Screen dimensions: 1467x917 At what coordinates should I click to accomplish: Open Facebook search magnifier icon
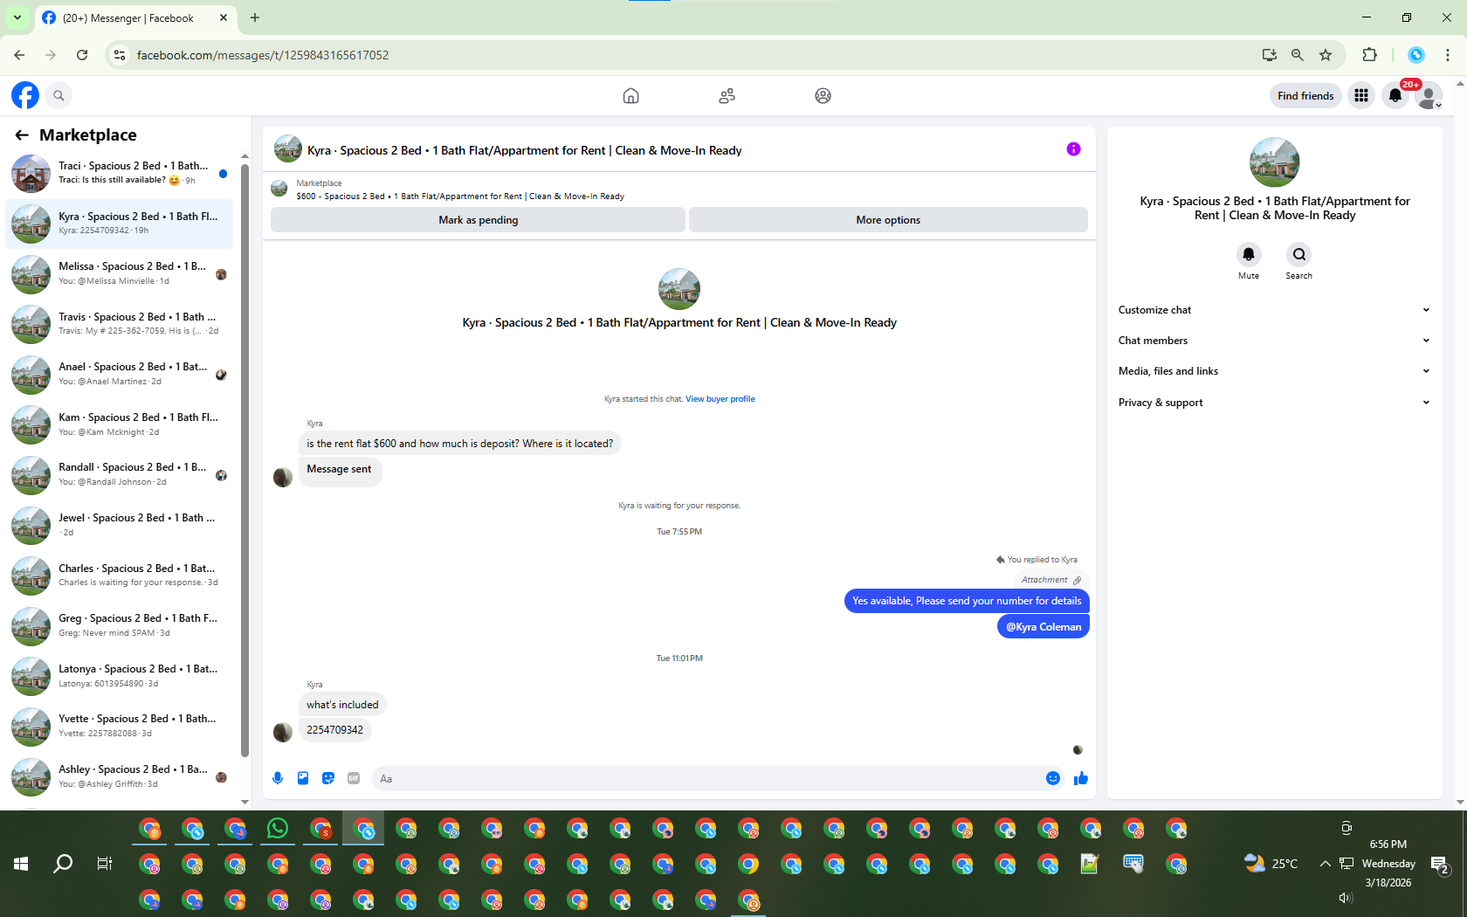click(x=59, y=95)
